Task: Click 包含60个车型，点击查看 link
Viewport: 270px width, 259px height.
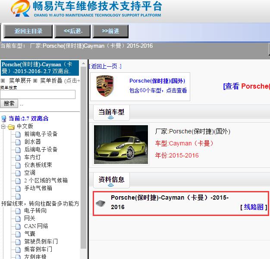Action: pos(158,90)
